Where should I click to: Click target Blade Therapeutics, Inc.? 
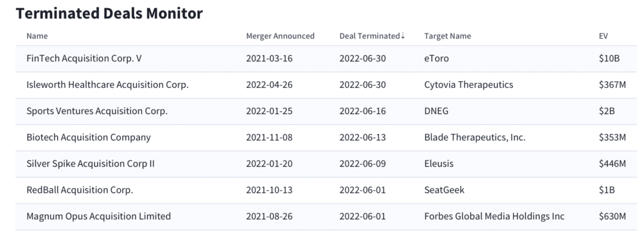(475, 138)
